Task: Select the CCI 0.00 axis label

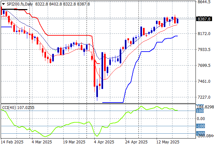Action: (x=201, y=118)
